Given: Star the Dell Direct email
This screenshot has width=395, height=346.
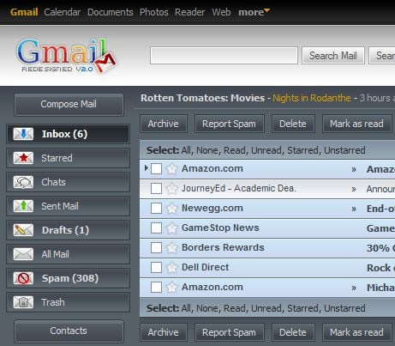Looking at the screenshot, I should coord(172,268).
